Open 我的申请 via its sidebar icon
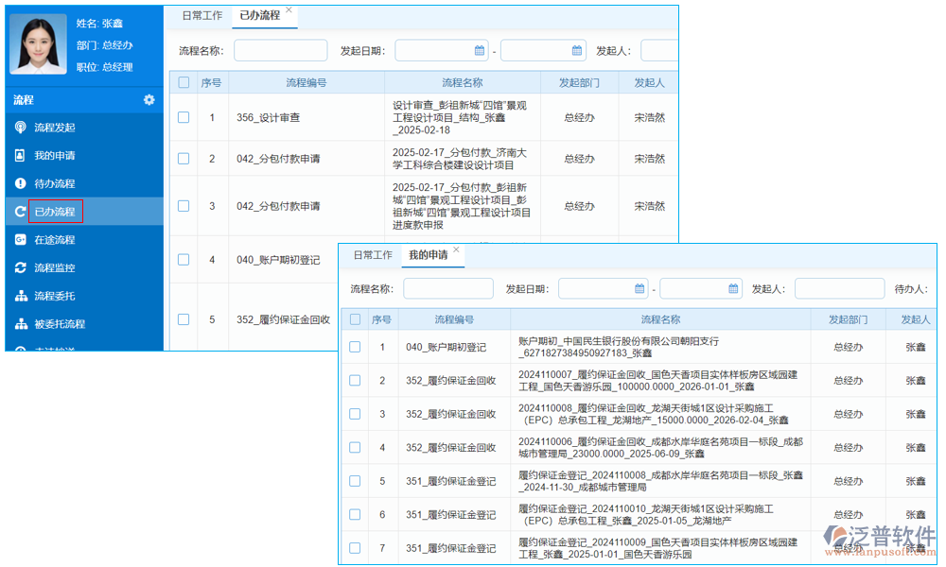Viewport: 946px width, 567px height. 22,155
